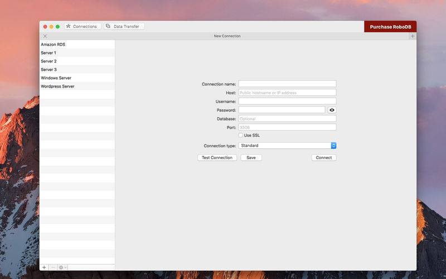Click the Port field showing 3306
Viewport: 446px width, 279px height.
[x=287, y=127]
